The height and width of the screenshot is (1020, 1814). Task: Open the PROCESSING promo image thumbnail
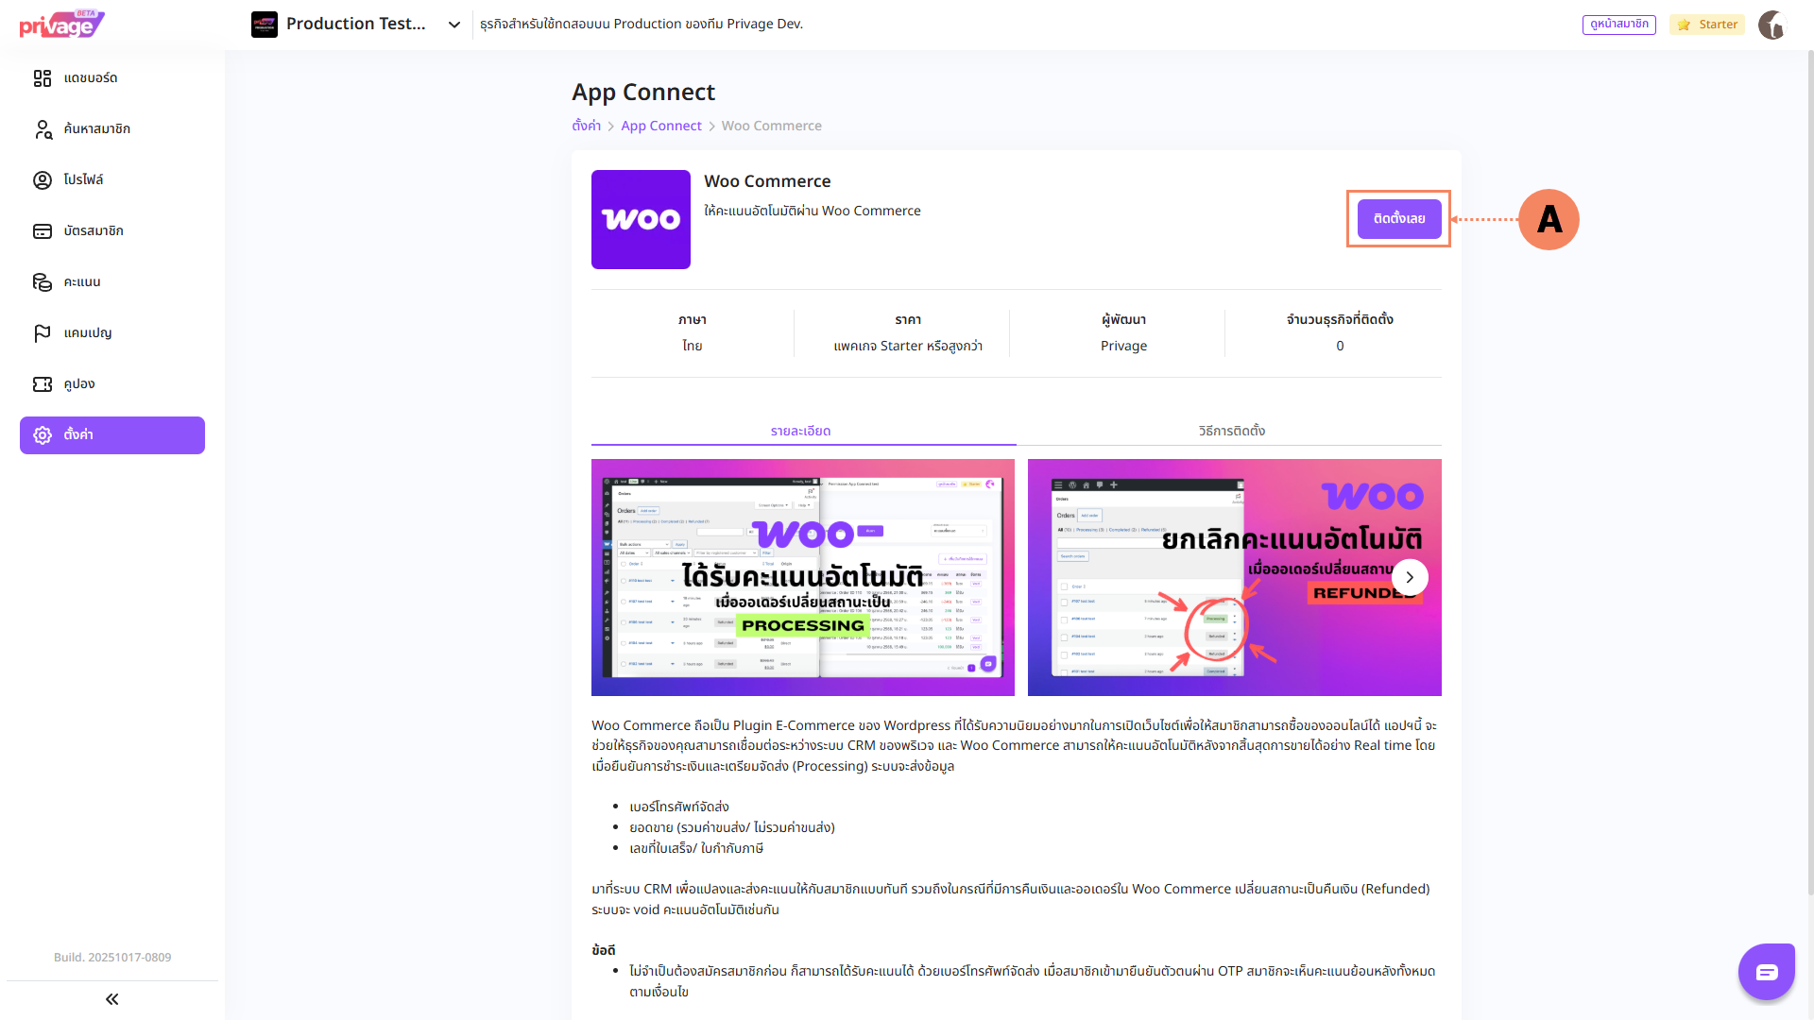click(802, 577)
